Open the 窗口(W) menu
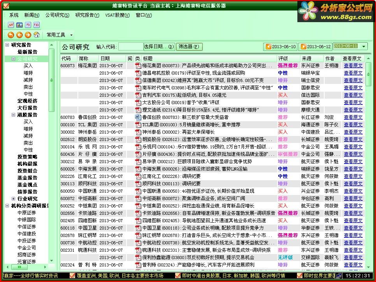376x282 pixels. pyautogui.click(x=144, y=15)
